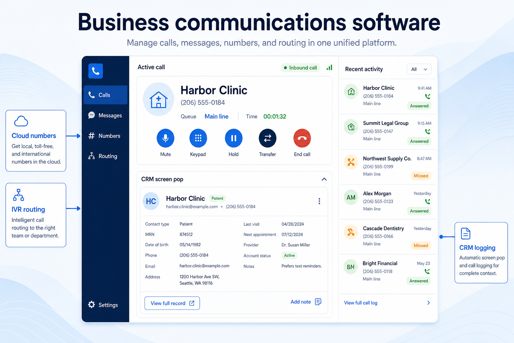Click the Harbor Clinic caller avatar icon

(x=159, y=99)
